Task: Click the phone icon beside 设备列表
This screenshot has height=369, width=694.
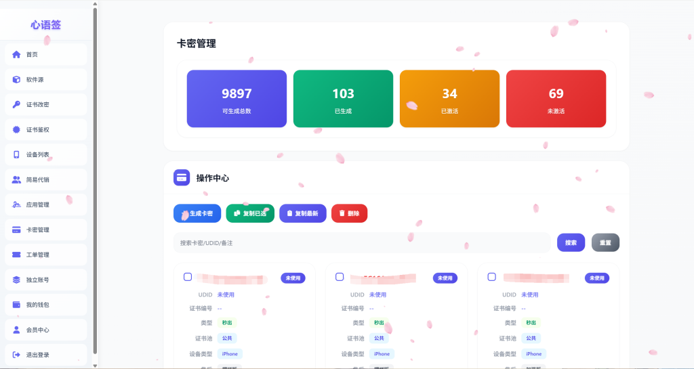Action: coord(16,154)
